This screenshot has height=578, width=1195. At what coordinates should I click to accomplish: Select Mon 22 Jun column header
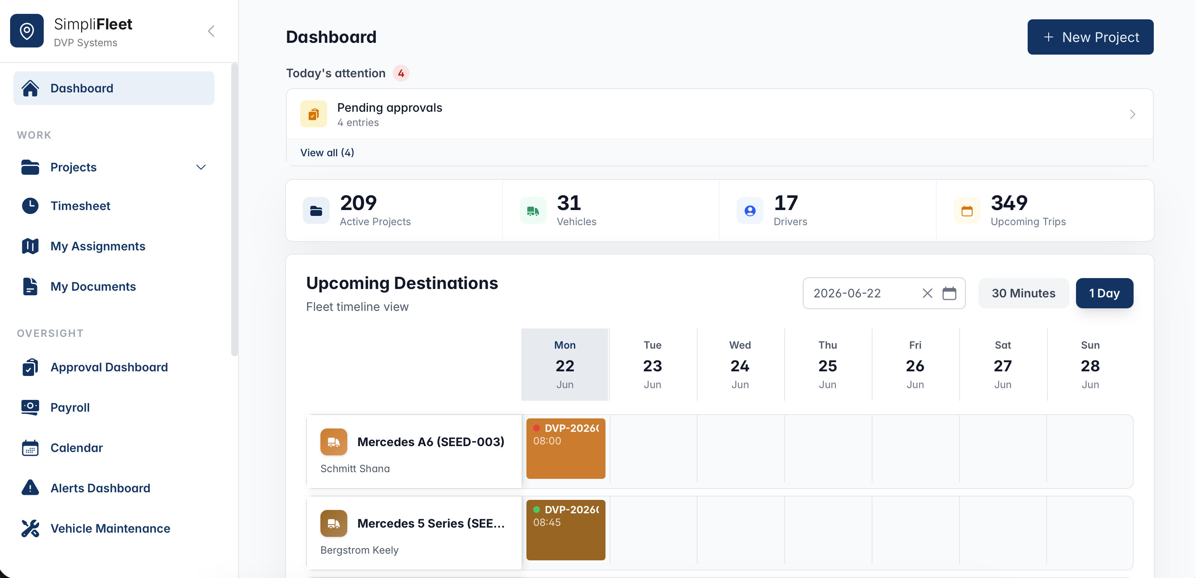[565, 364]
